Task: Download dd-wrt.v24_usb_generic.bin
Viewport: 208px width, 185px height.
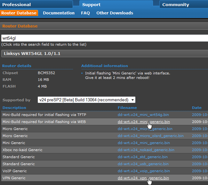Action: pos(143,164)
